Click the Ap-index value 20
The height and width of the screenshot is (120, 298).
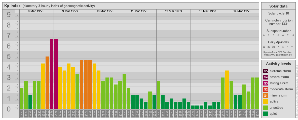[274, 47]
